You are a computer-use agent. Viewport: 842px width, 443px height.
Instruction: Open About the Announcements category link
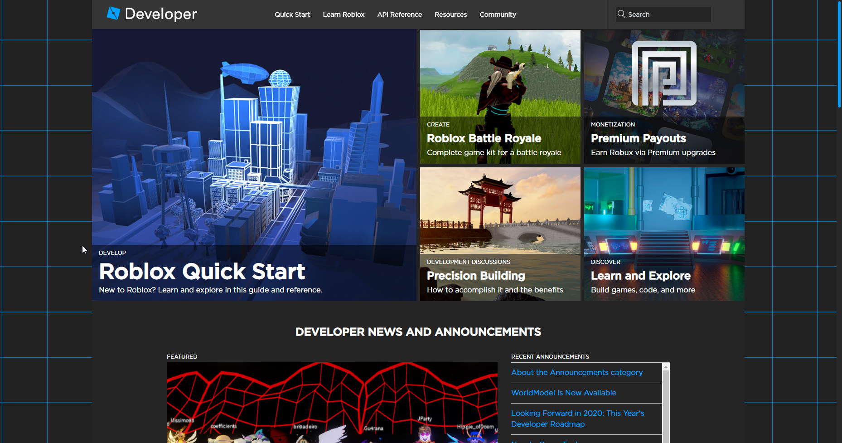pyautogui.click(x=577, y=372)
